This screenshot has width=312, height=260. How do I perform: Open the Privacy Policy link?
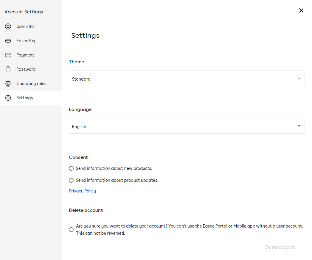[x=82, y=191]
